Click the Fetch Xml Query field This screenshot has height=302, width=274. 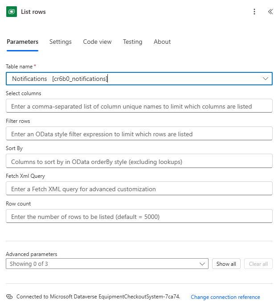(139, 189)
